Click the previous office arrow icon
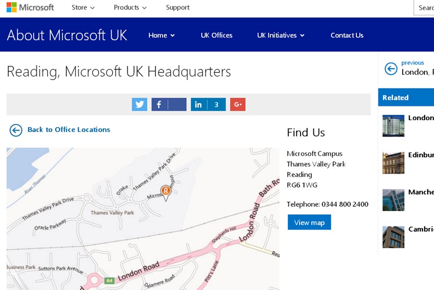This screenshot has width=434, height=290. (391, 68)
